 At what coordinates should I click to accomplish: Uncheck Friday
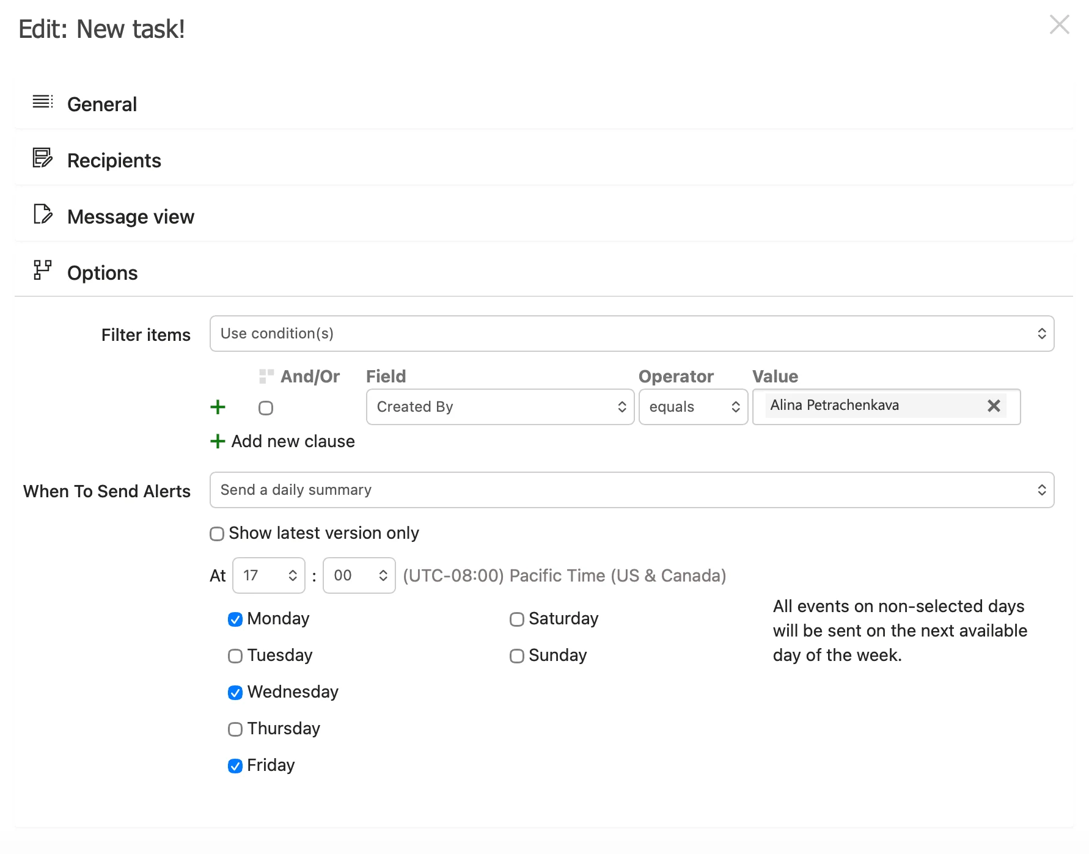pyautogui.click(x=235, y=766)
